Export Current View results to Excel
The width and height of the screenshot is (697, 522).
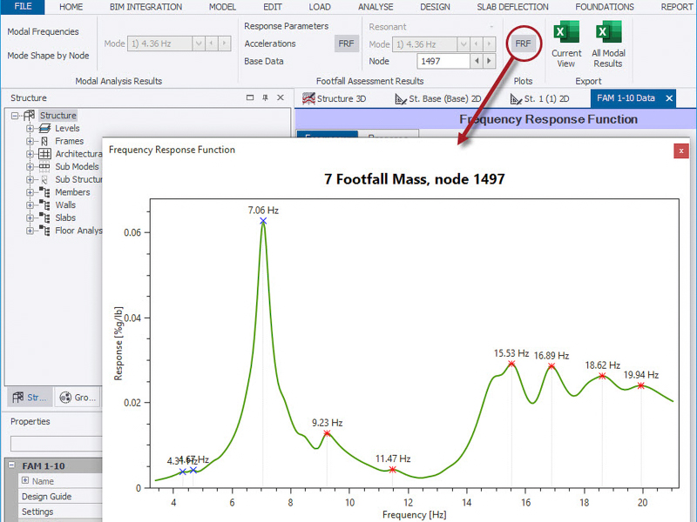point(565,43)
